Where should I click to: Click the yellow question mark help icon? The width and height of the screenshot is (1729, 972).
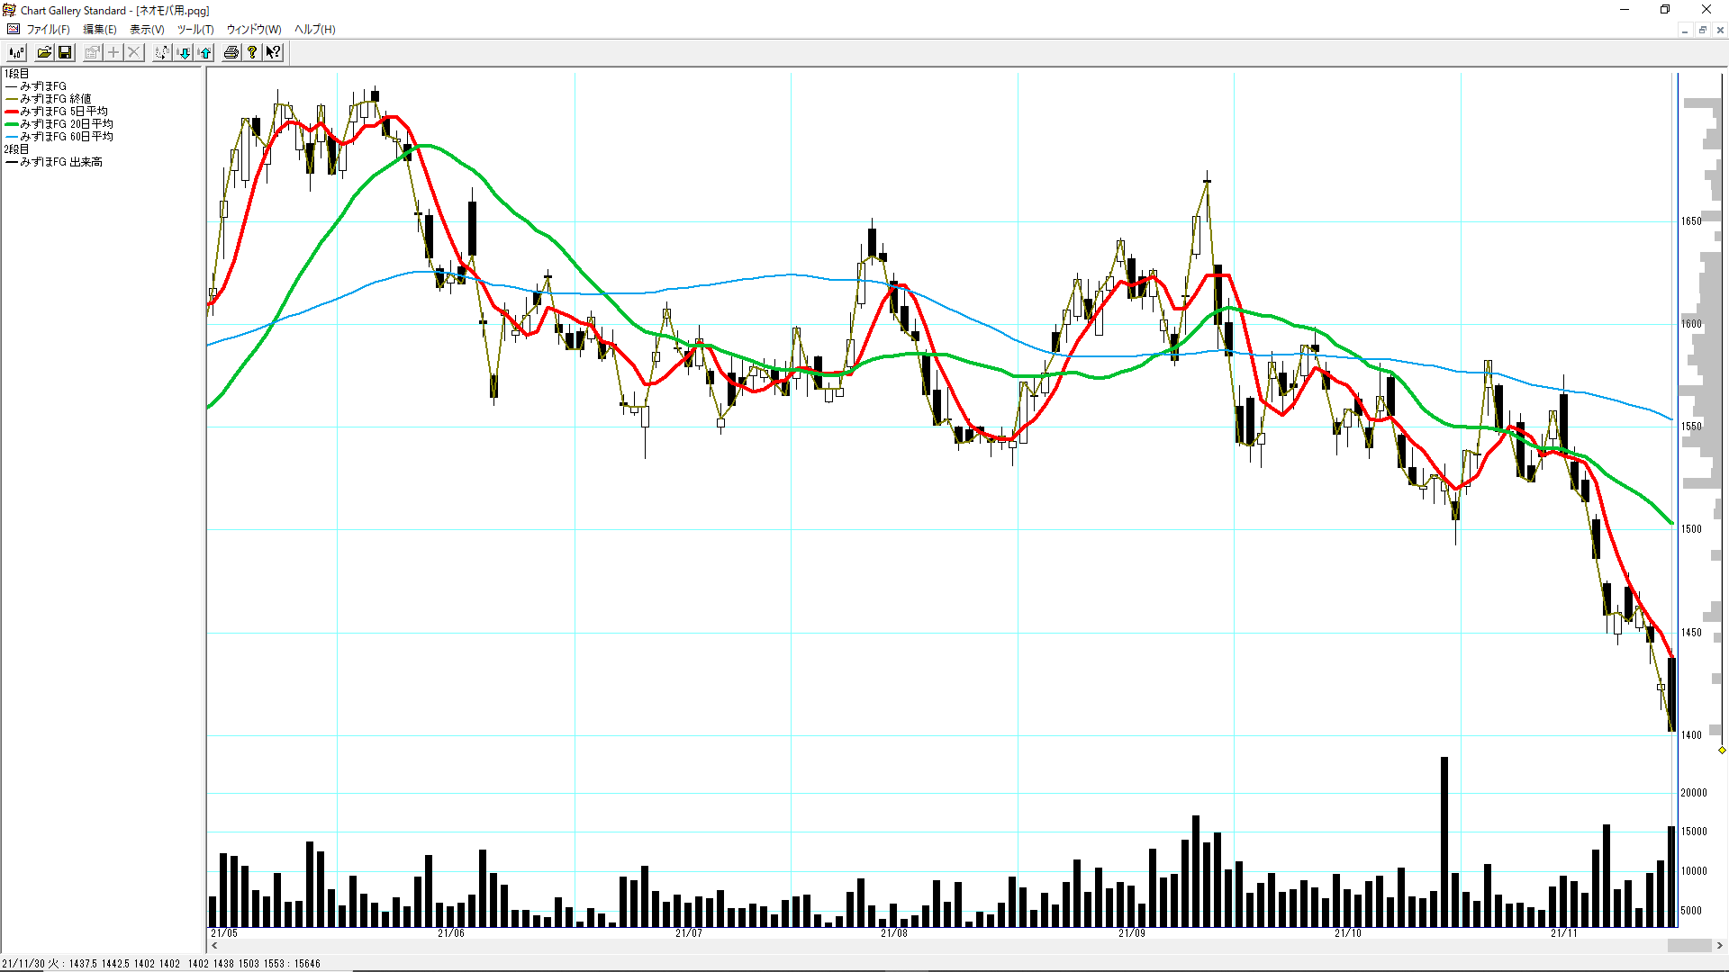click(253, 52)
